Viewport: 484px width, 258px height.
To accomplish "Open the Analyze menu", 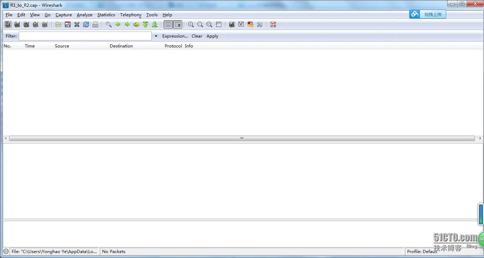I will tap(85, 15).
